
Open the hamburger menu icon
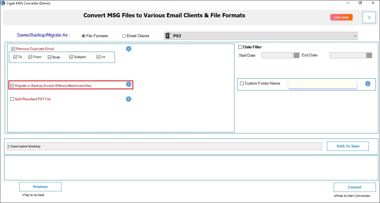click(369, 17)
